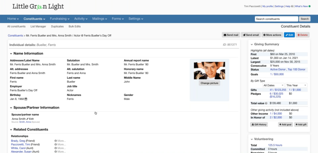Click the Send mail button
Viewport: 318px width, 153px height.
[x=231, y=35]
